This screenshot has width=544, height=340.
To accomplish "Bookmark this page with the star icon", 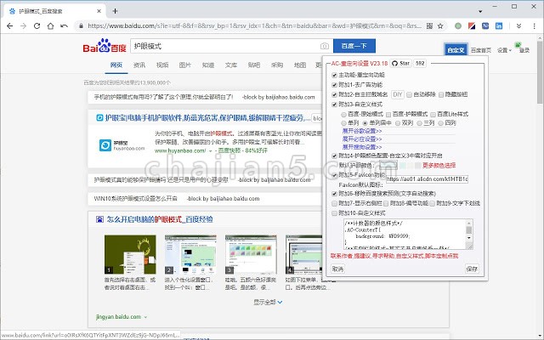I will pos(440,26).
